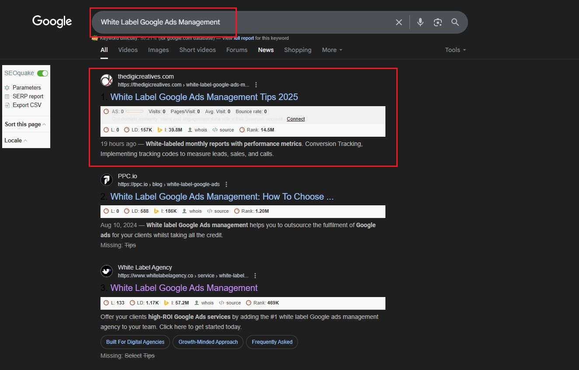Switch to the Images tab
579x370 pixels.
(x=158, y=50)
